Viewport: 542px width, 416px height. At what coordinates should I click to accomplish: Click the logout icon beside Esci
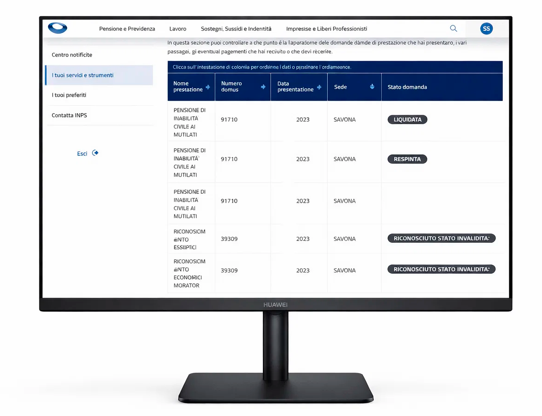[x=95, y=153]
